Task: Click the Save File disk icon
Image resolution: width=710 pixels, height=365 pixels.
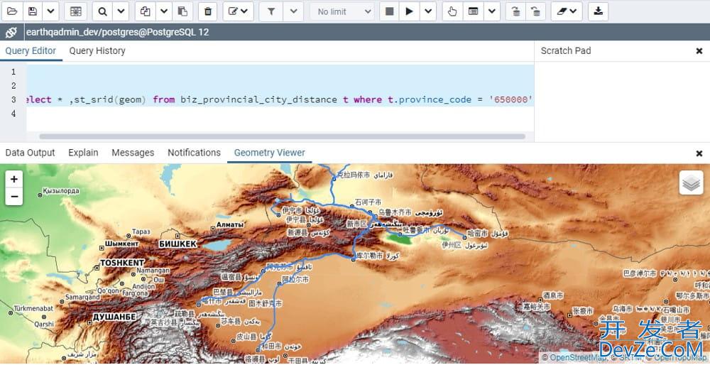Action: click(x=33, y=11)
